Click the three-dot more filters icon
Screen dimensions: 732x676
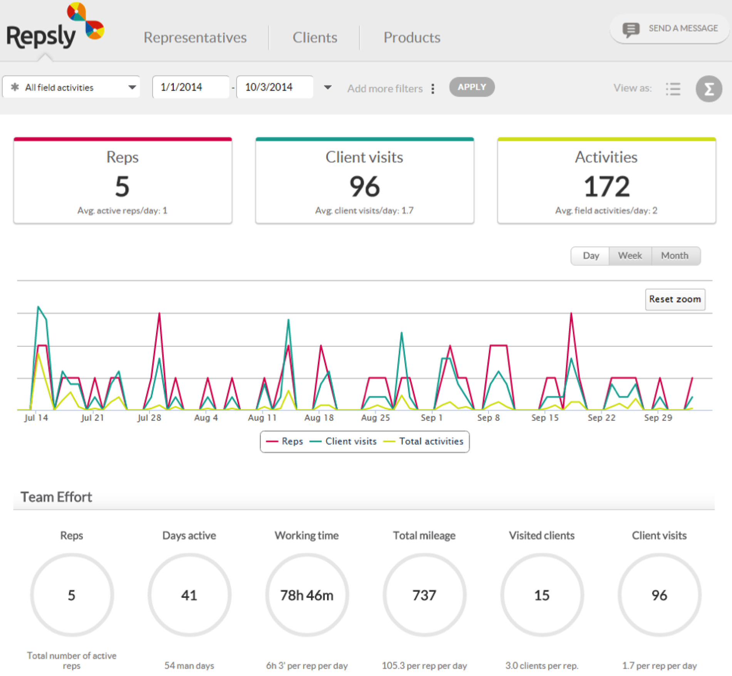pos(433,89)
